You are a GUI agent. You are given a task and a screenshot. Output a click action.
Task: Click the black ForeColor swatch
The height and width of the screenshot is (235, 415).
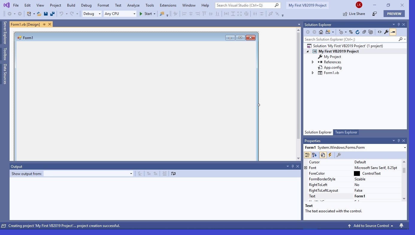357,173
